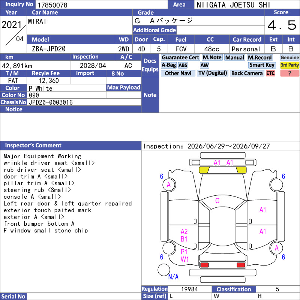Viewport: 300px width, 300px height.
Task: Click the Guarantee Cert badge
Action: pyautogui.click(x=180, y=57)
